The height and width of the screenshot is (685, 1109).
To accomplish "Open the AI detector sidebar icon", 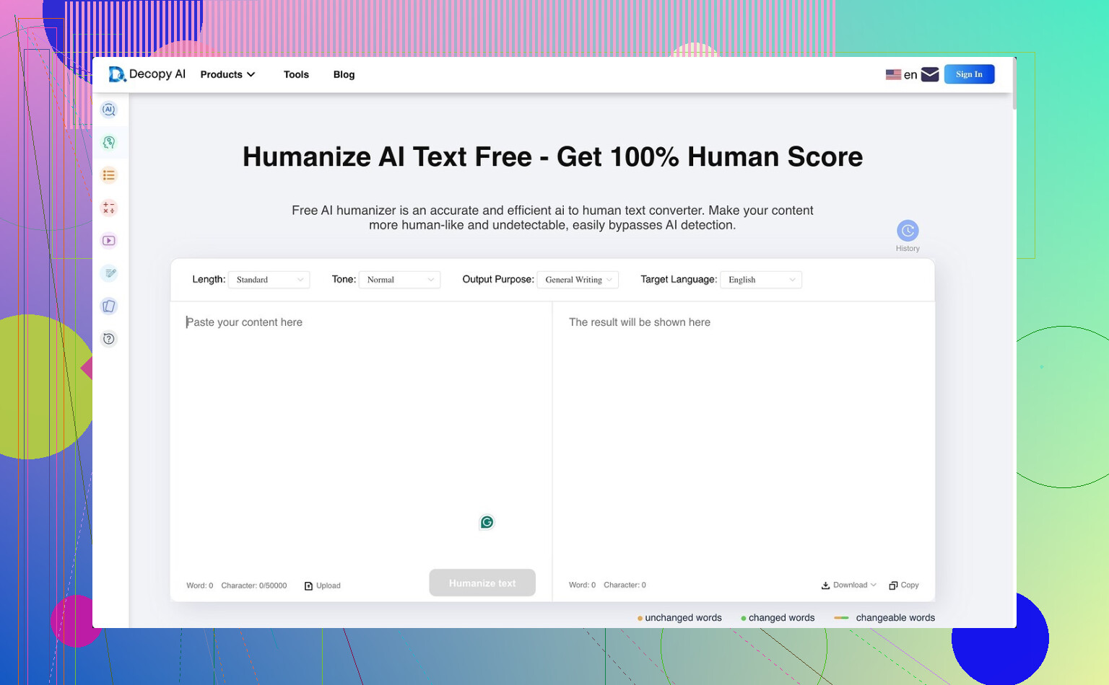I will tap(109, 110).
